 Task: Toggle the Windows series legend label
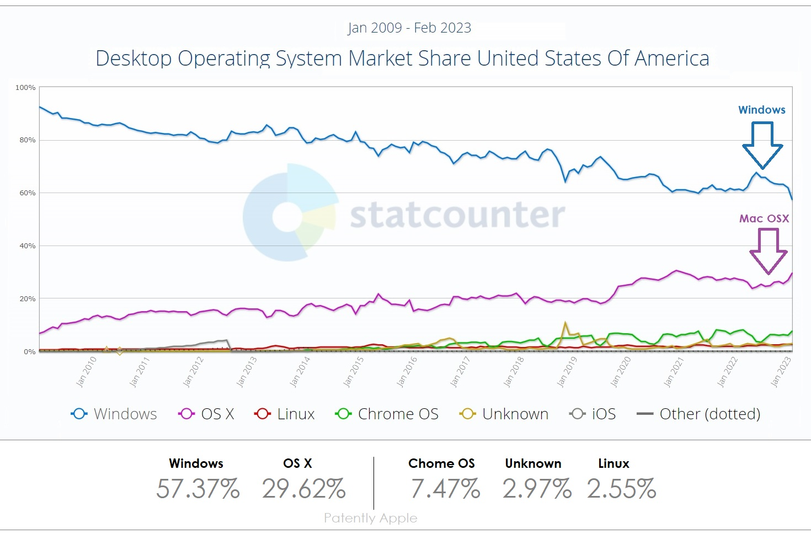click(125, 414)
